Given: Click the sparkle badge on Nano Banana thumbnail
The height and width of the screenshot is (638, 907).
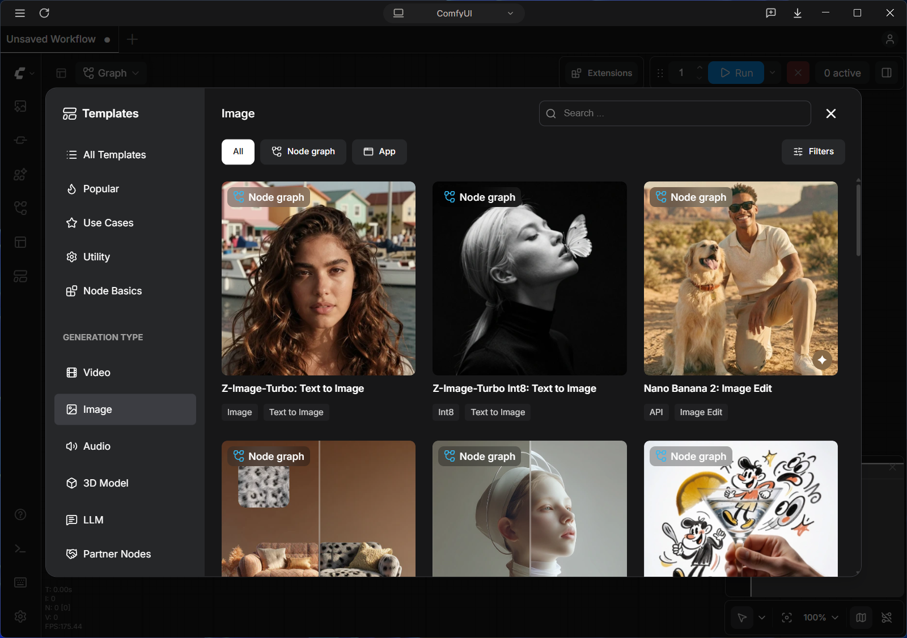Looking at the screenshot, I should (822, 360).
